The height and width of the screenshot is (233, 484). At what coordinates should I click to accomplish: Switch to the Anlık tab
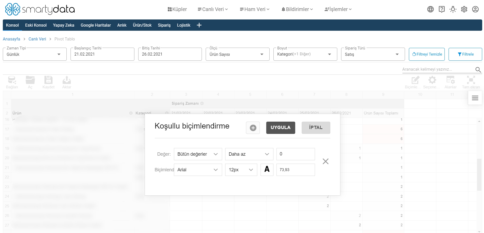pos(122,25)
